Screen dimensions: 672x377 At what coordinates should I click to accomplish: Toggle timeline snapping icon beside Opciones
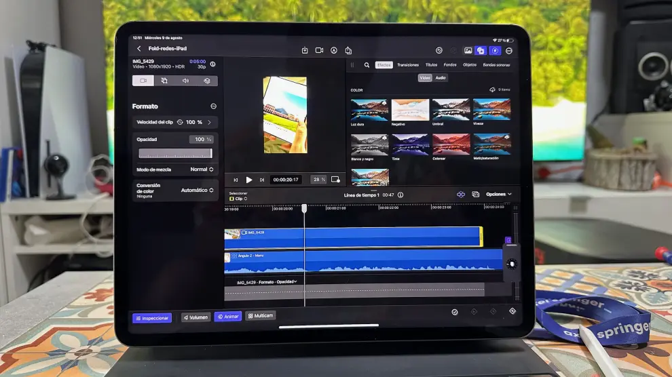(461, 195)
